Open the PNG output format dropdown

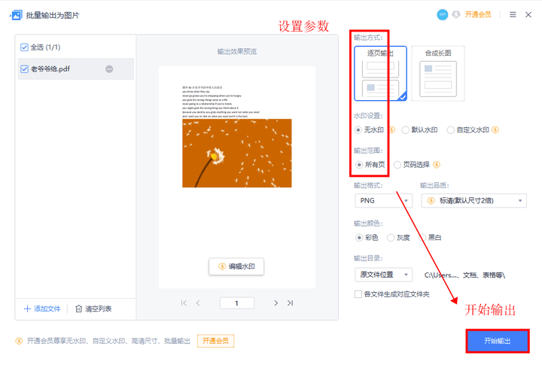[x=383, y=201]
